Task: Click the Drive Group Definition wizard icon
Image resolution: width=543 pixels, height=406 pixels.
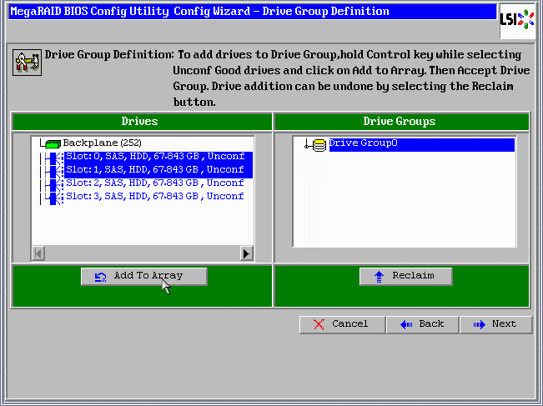Action: click(x=27, y=63)
